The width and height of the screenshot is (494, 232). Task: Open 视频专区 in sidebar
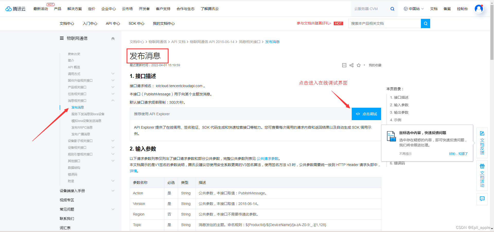(x=67, y=200)
